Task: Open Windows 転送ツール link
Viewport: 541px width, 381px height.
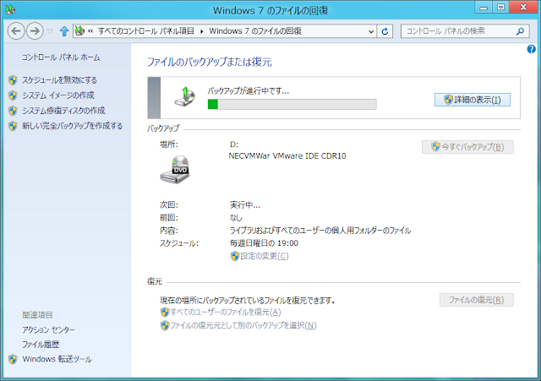Action: (x=57, y=359)
